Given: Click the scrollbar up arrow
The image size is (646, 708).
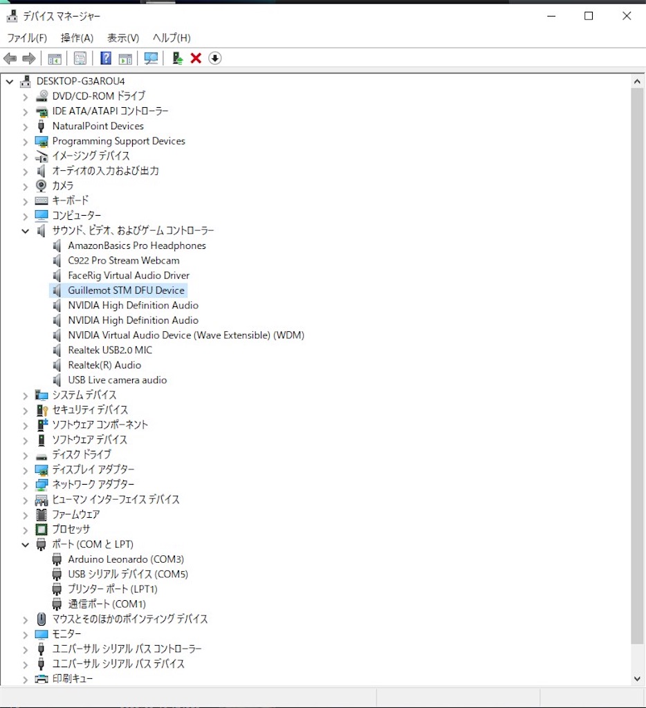Looking at the screenshot, I should point(637,82).
